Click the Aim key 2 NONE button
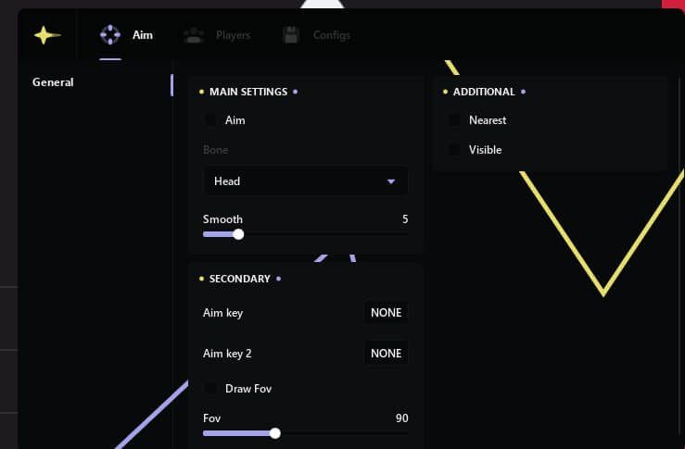685x449 pixels. pyautogui.click(x=386, y=354)
